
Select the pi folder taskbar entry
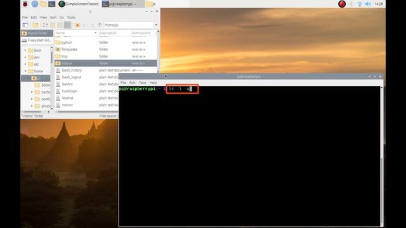coord(151,4)
